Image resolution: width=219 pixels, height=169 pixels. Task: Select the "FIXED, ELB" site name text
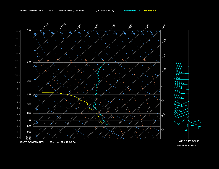pos(36,10)
